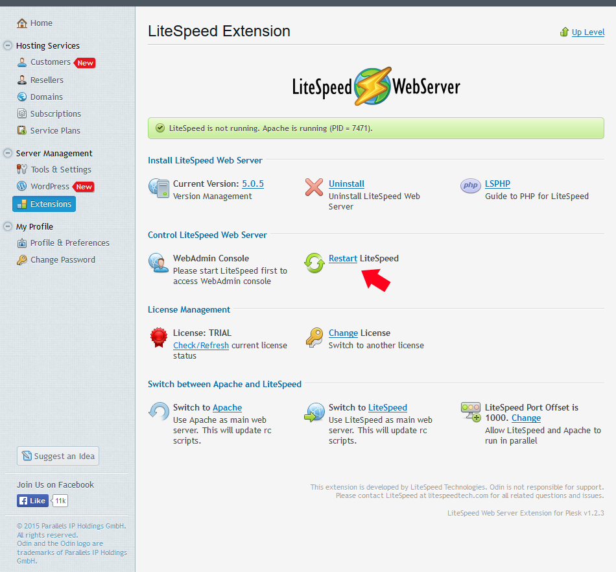Click the Switch to LiteSpeed globe icon
Image resolution: width=616 pixels, height=572 pixels.
(314, 412)
